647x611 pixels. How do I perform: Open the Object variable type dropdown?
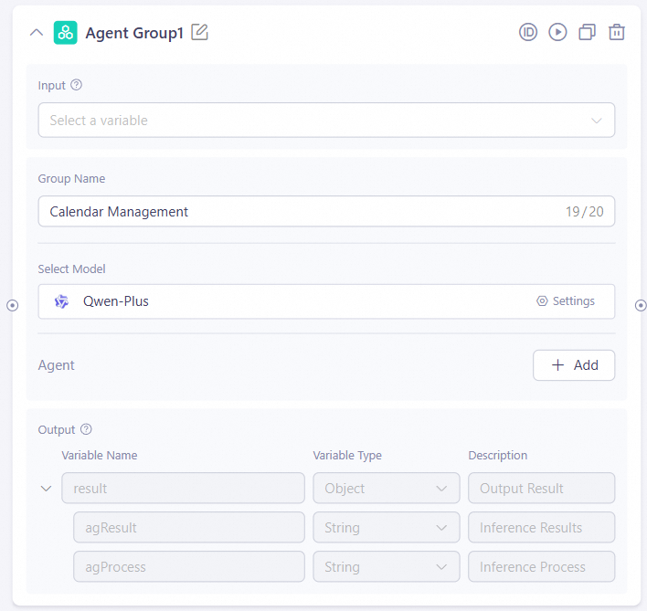(387, 488)
